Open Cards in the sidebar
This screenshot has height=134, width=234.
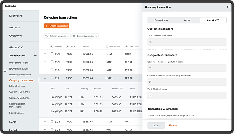[13, 122]
